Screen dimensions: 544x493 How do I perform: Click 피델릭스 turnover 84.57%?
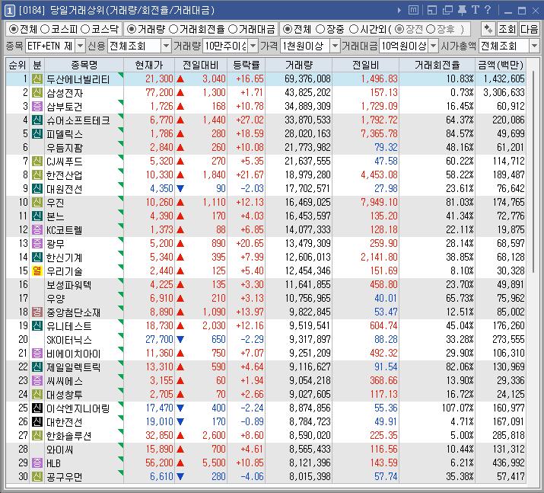(460, 134)
